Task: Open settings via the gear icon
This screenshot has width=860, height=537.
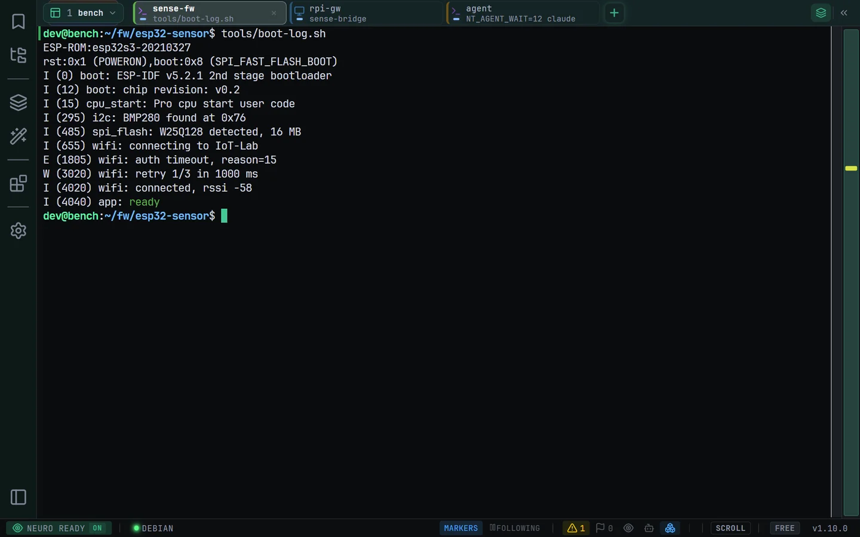Action: click(19, 230)
